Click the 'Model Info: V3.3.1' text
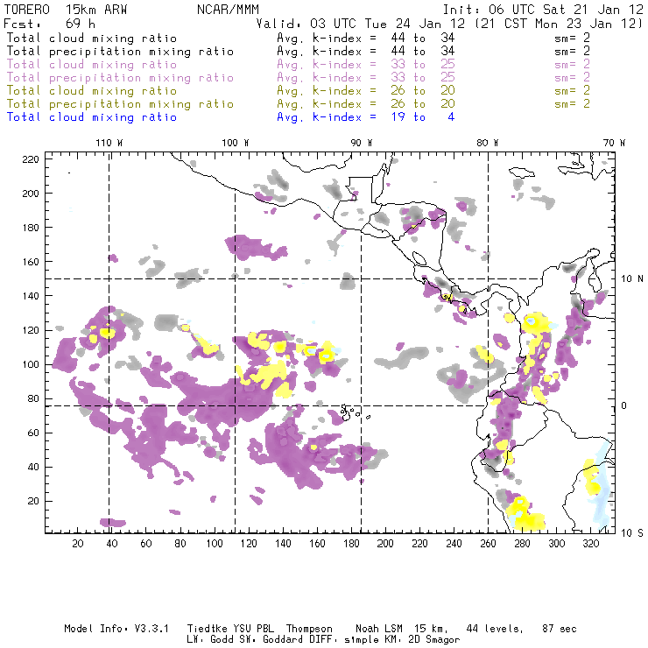The height and width of the screenshot is (648, 648). tap(116, 629)
